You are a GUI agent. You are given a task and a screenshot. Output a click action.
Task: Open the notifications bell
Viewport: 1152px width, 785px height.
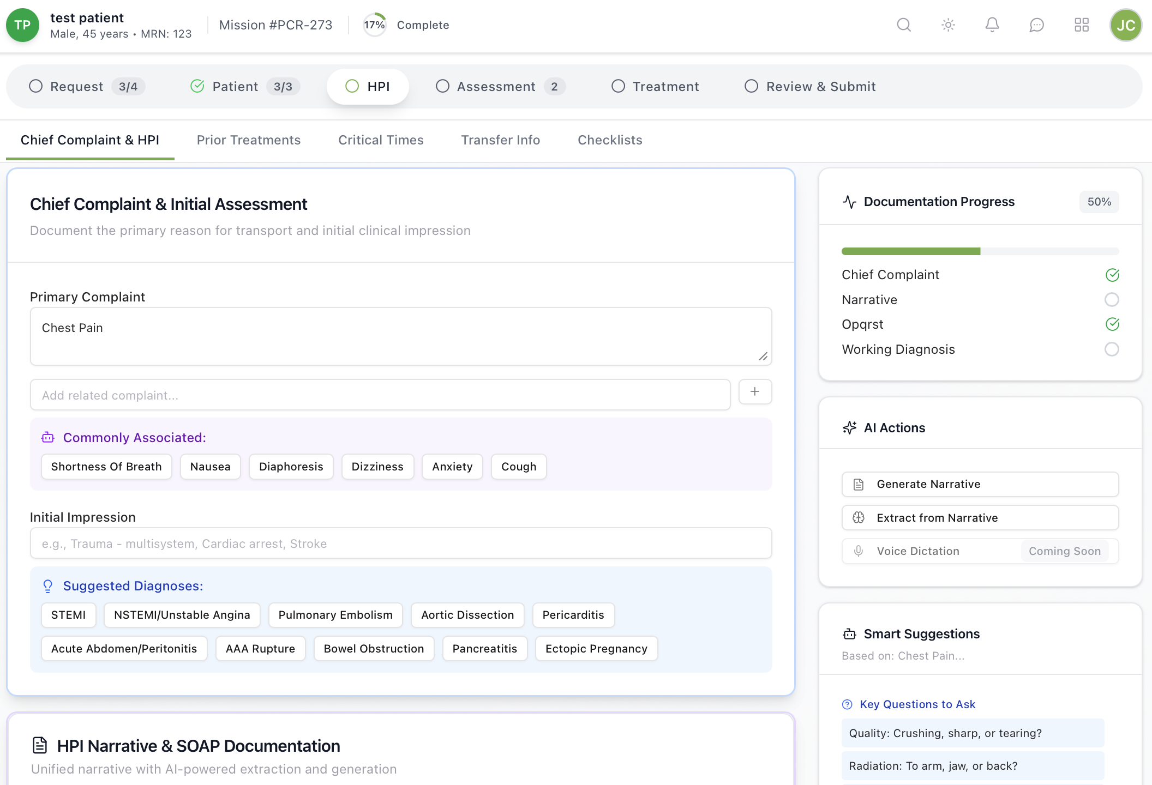click(x=992, y=25)
